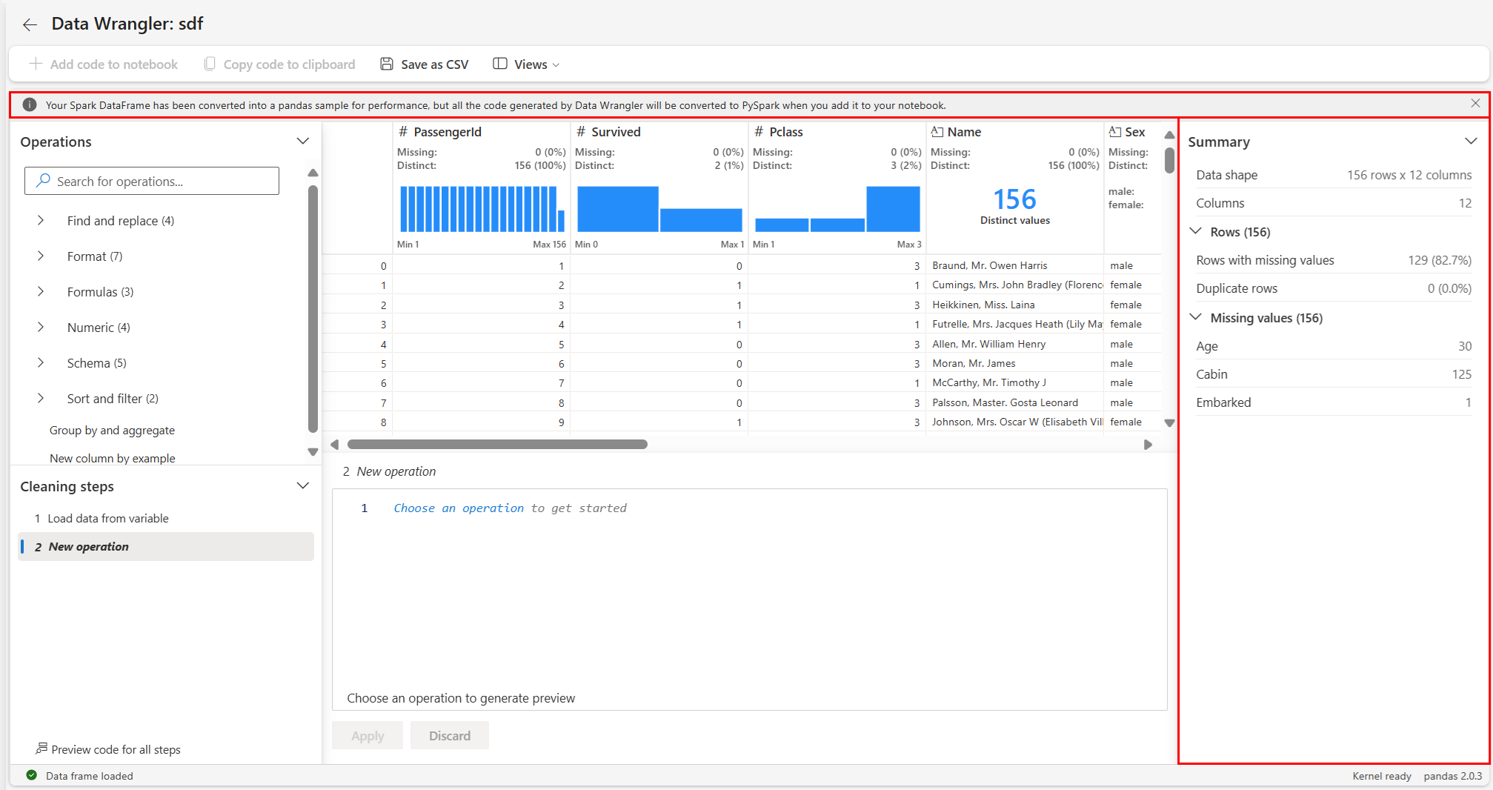Click the 156 Distinct values tile
Viewport: 1493px width, 790px height.
coord(1014,205)
